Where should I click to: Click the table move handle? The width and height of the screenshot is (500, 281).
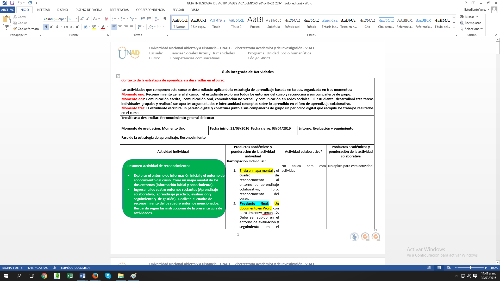[118, 76]
